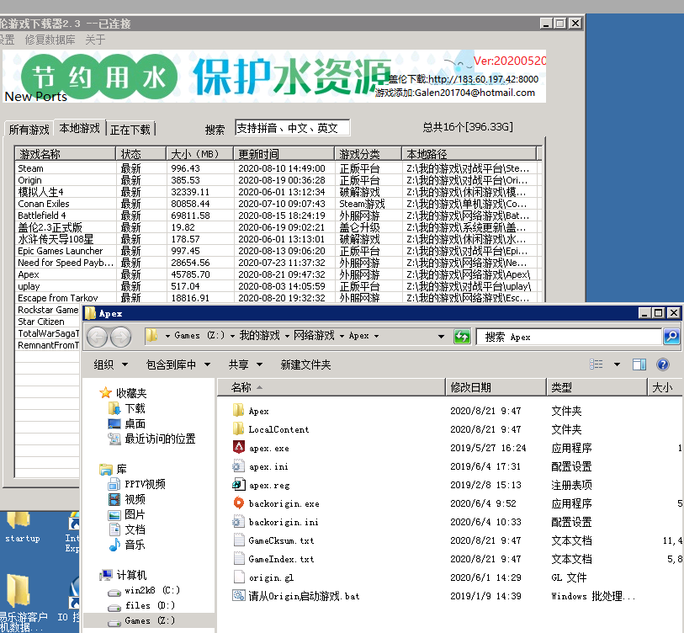Select the backorigin.exe file
Screen dimensions: 684x633
276,503
